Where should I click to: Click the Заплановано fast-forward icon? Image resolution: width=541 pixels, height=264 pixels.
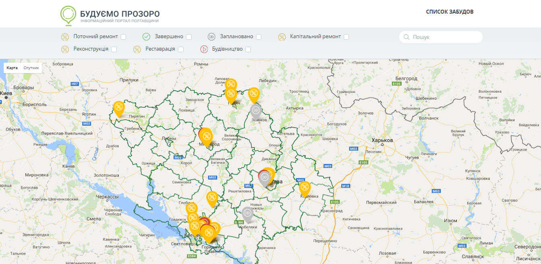click(211, 37)
